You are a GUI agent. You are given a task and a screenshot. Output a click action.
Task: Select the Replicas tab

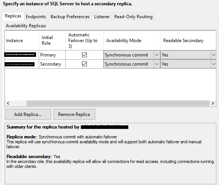pos(13,16)
